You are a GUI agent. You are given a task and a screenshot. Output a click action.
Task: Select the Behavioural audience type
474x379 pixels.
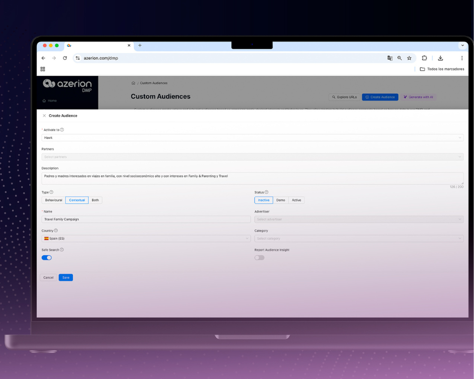(53, 200)
